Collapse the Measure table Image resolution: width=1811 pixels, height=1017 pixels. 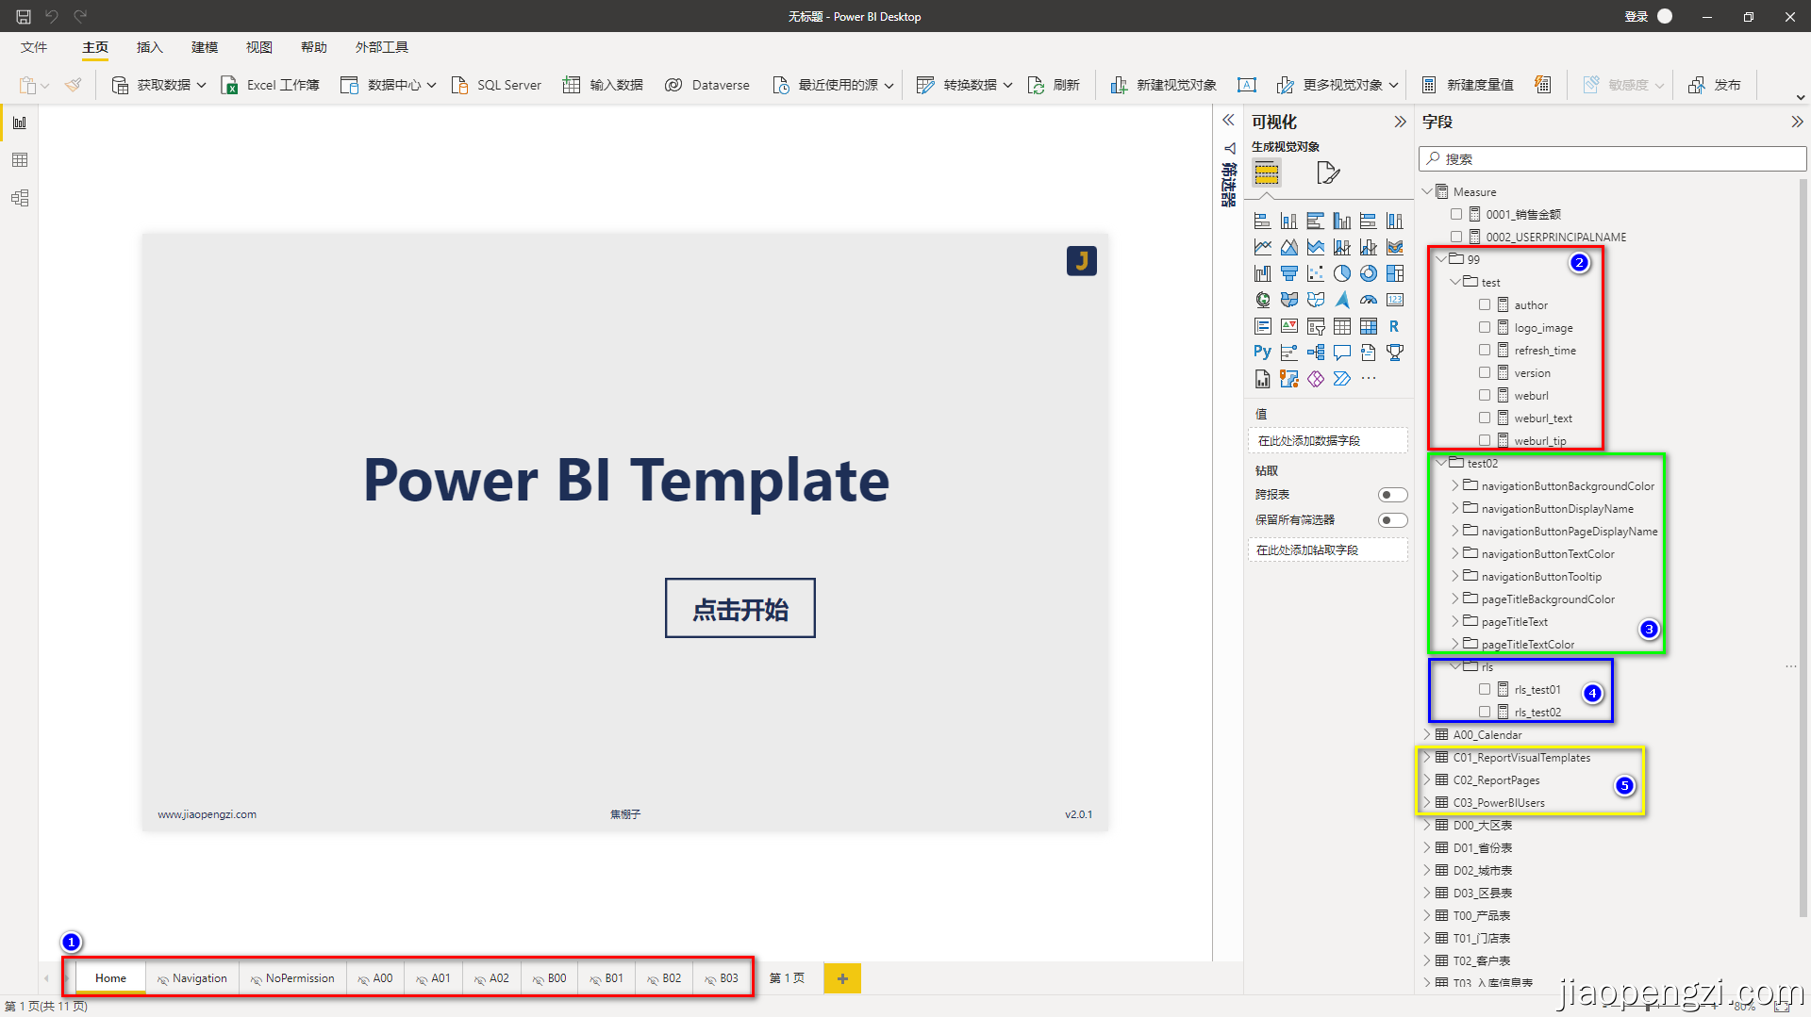1427,191
